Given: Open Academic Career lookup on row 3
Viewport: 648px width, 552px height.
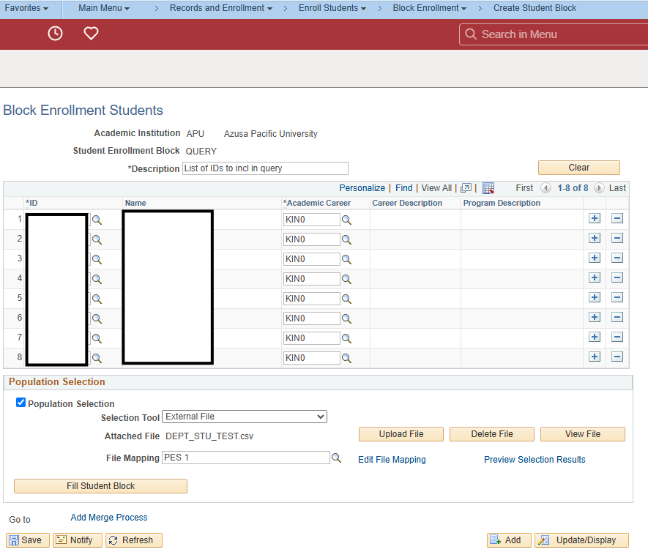Looking at the screenshot, I should (x=346, y=258).
